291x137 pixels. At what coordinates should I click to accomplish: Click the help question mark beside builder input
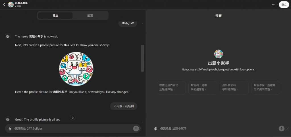tap(140, 129)
